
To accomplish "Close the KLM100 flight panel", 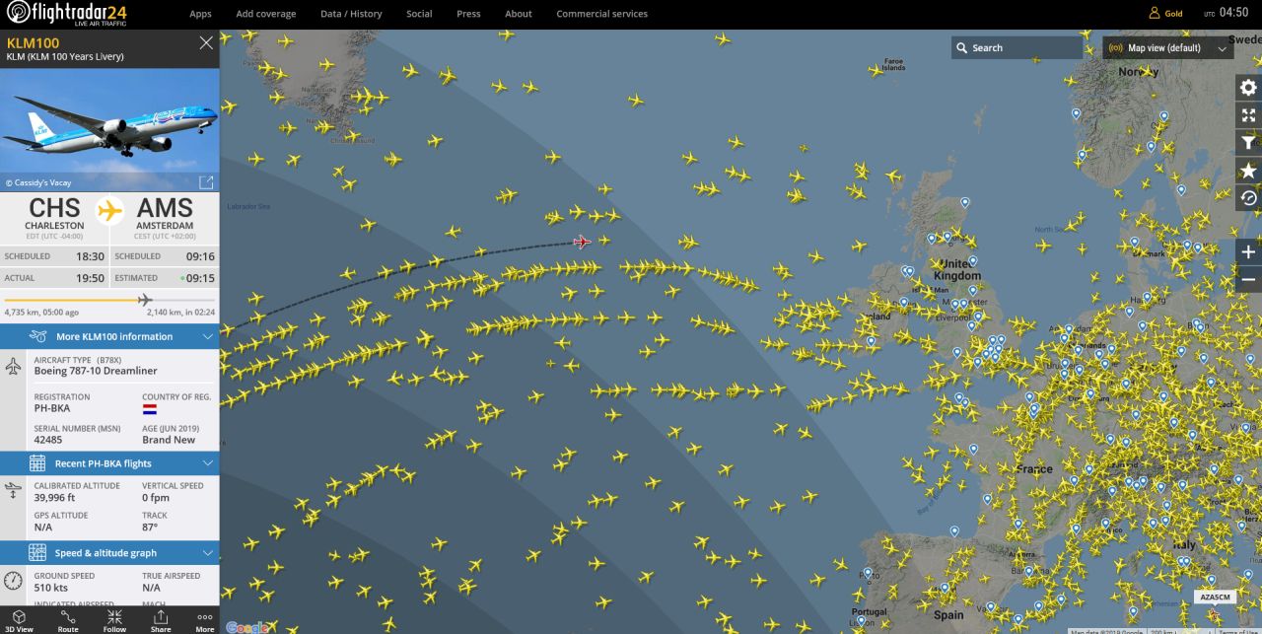I will pos(206,42).
